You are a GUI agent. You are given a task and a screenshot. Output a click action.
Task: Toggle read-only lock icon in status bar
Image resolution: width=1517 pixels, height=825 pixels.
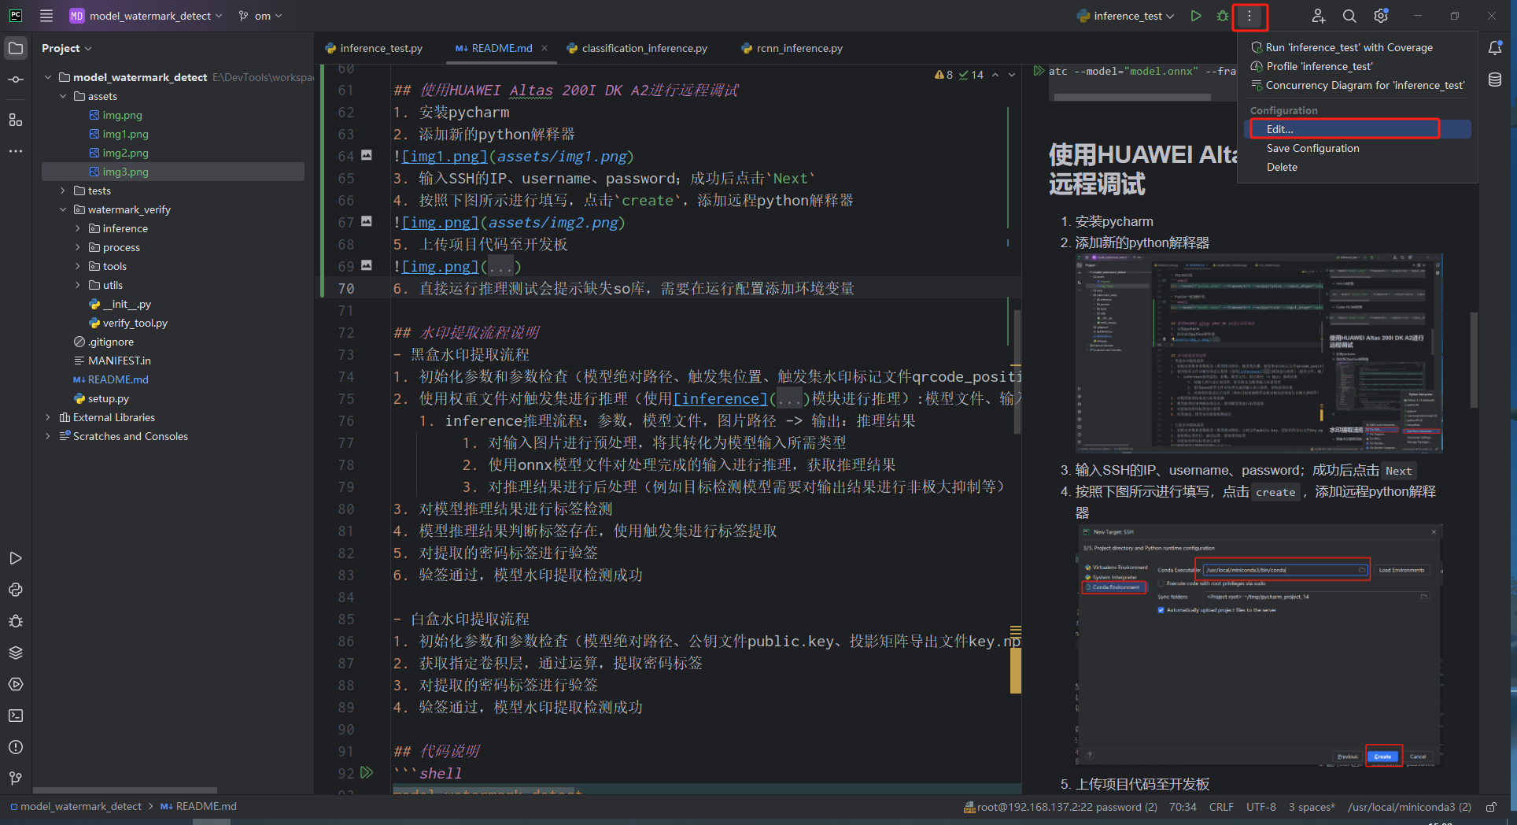[1491, 807]
